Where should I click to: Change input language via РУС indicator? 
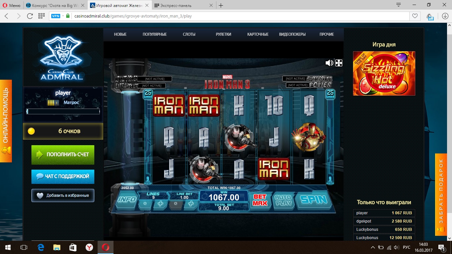[x=407, y=247]
